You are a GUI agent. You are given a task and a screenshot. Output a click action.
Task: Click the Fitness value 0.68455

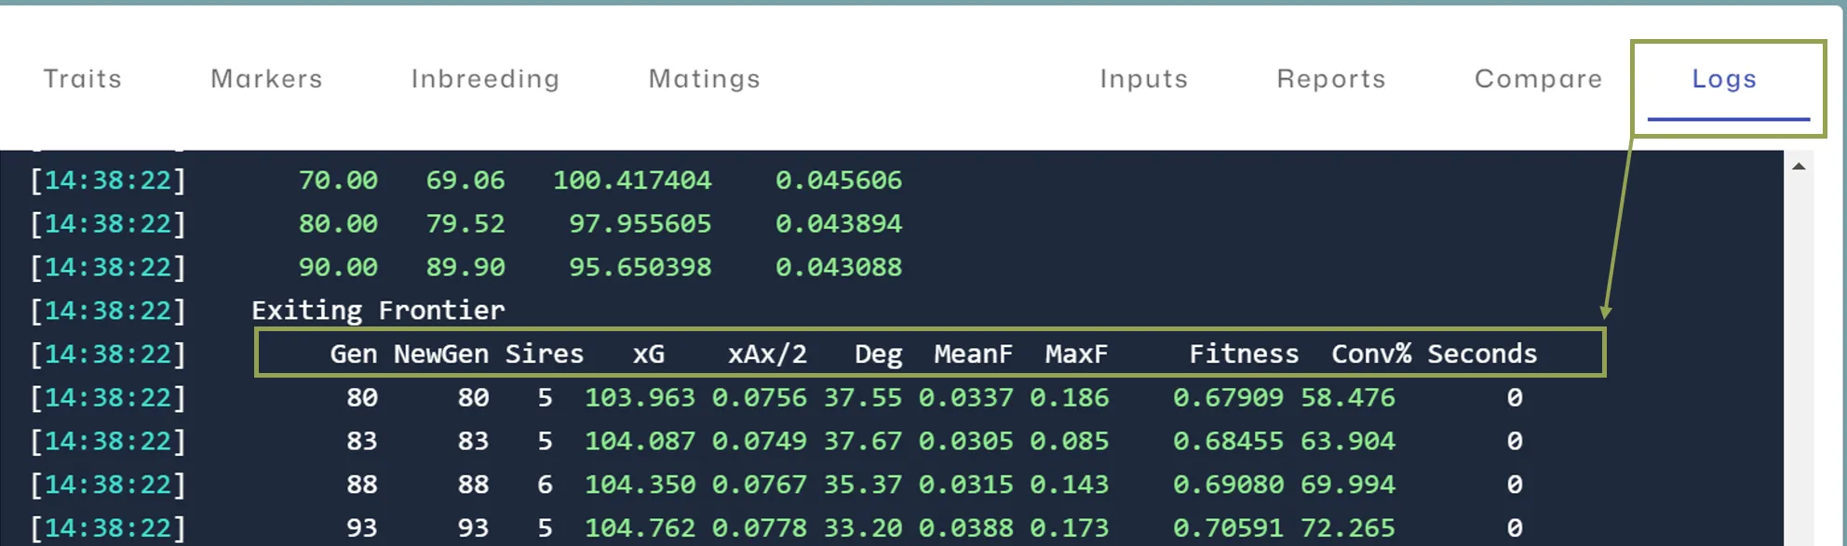click(x=1229, y=441)
